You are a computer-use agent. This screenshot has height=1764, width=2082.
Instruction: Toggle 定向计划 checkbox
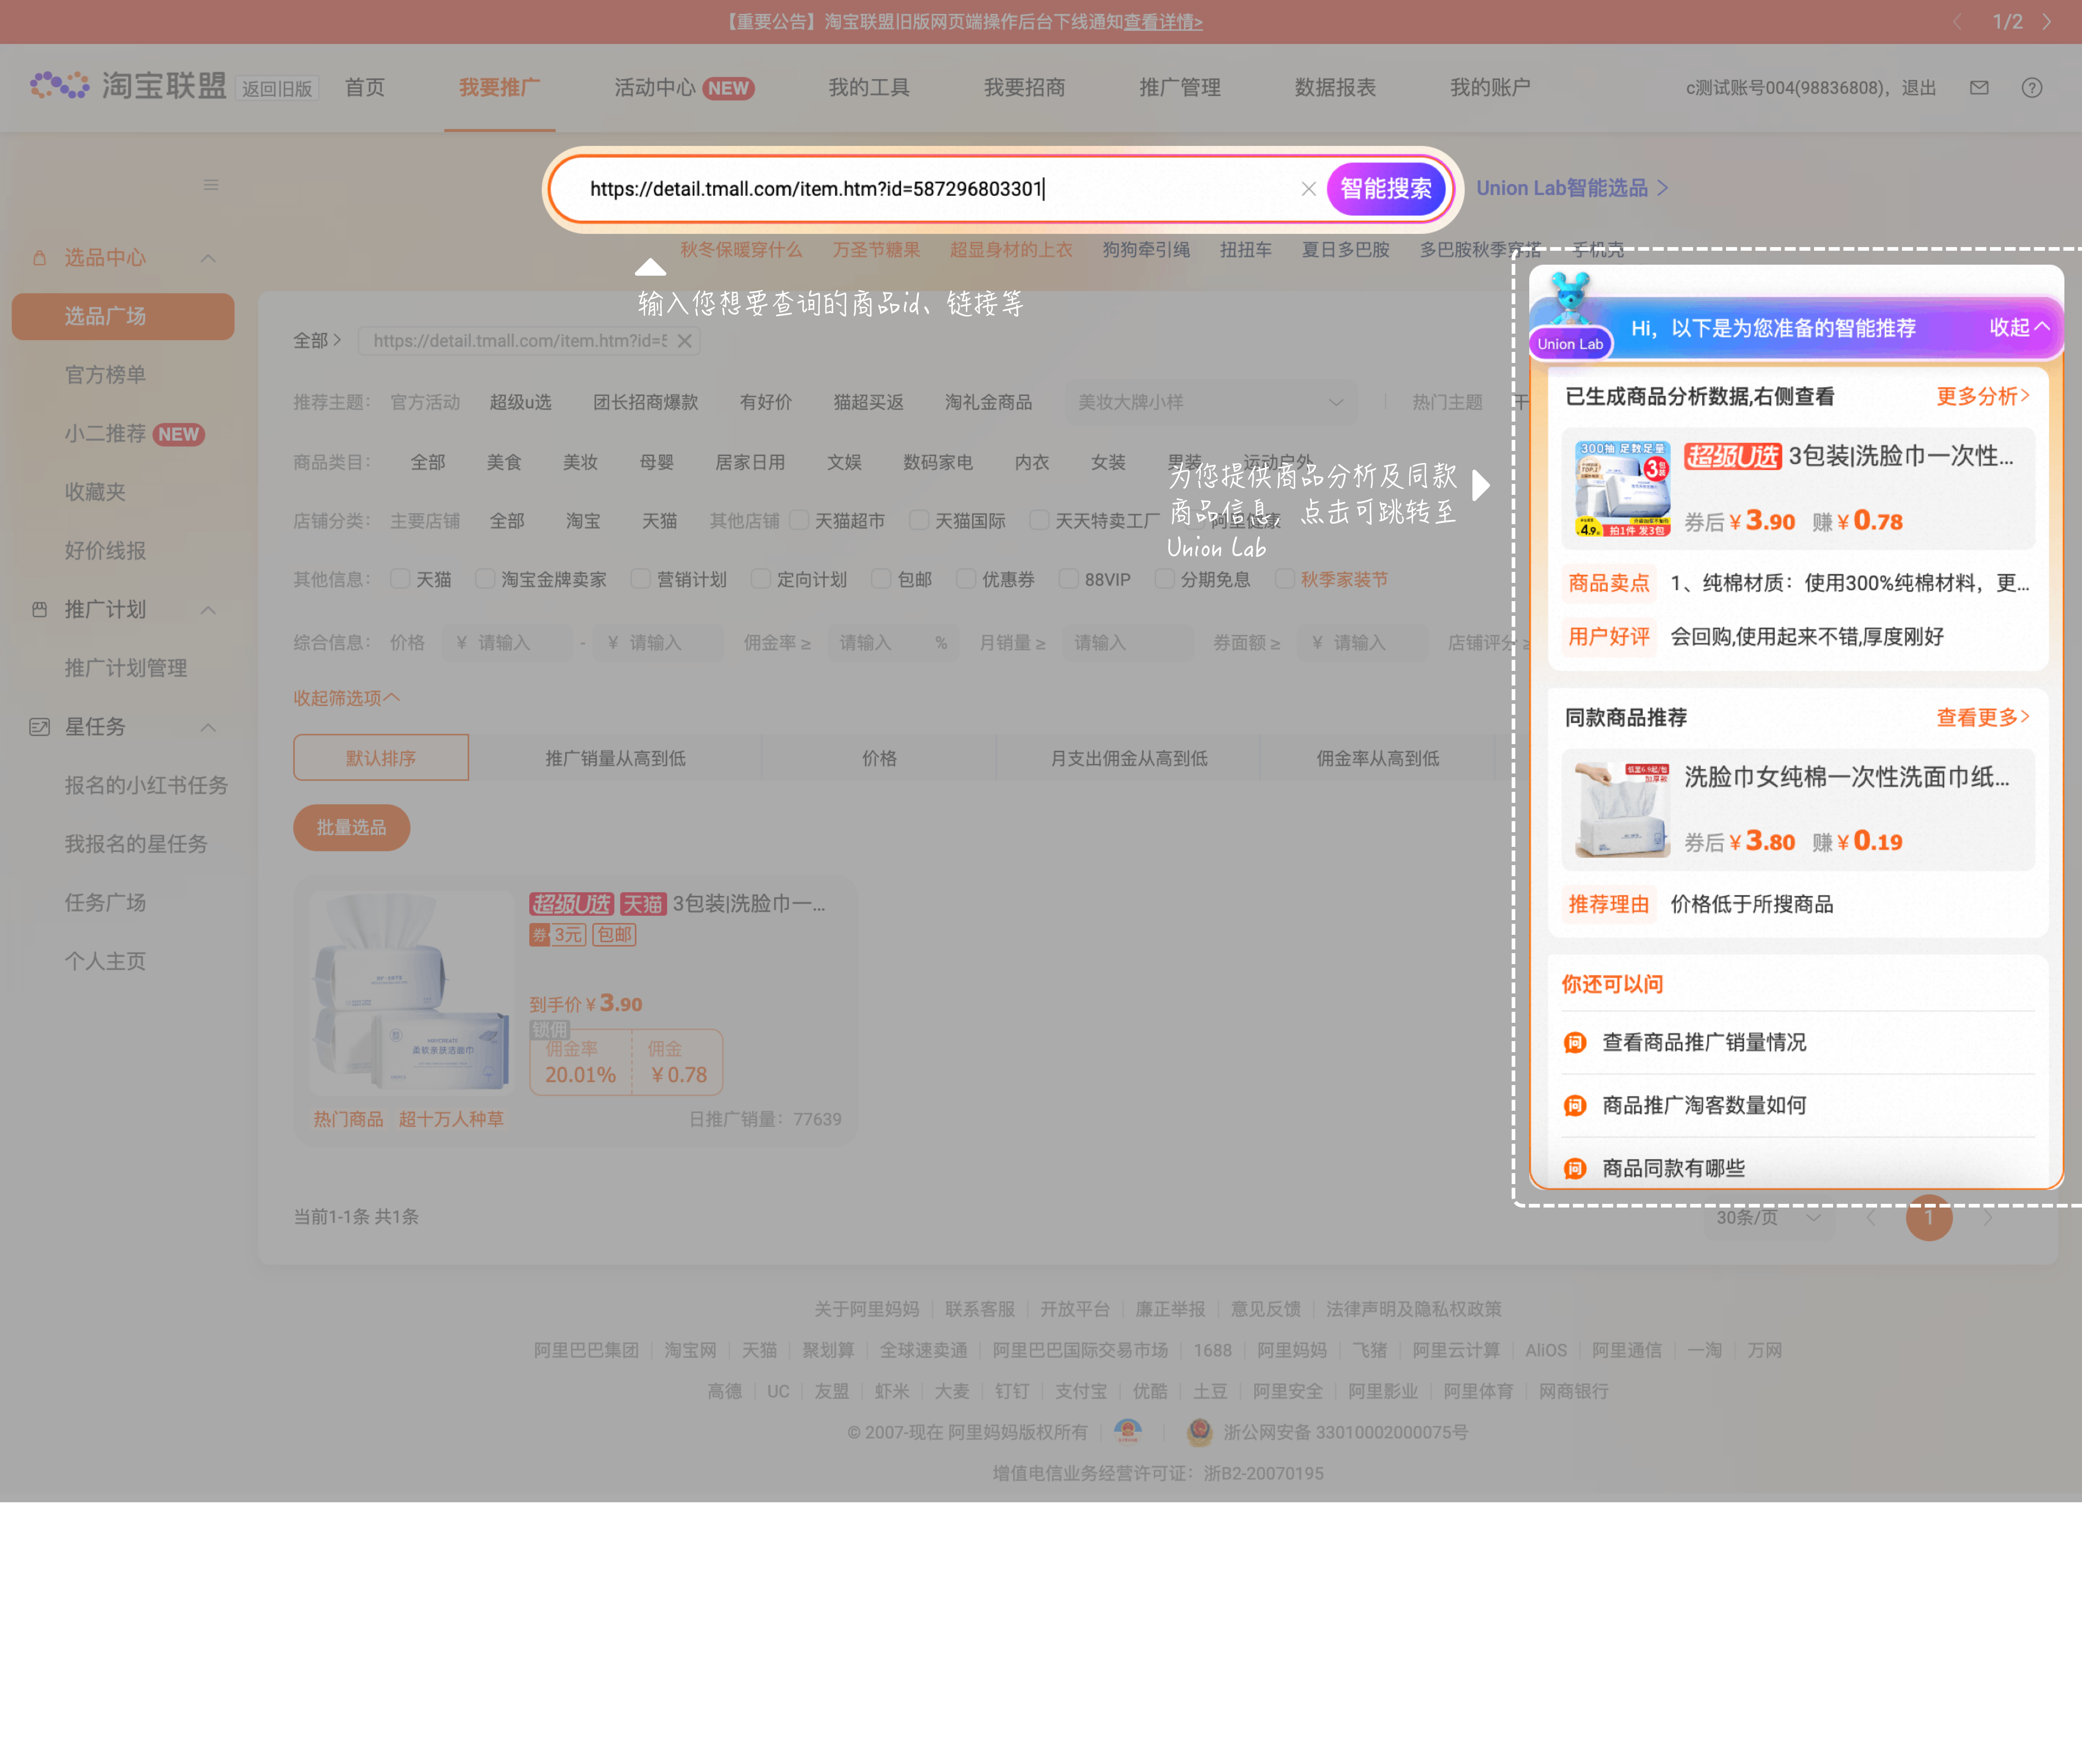pyautogui.click(x=761, y=578)
